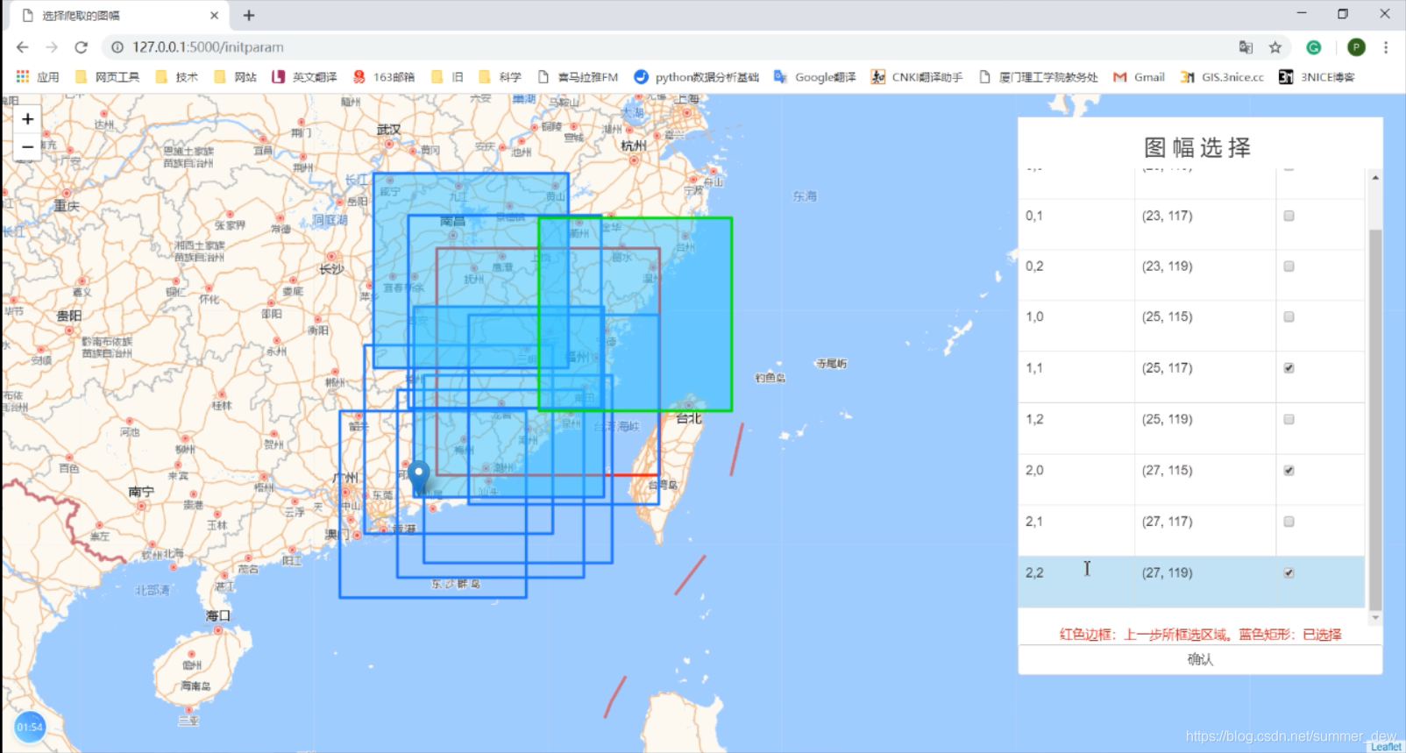The image size is (1406, 753).
Task: Zoom out the map with minus button
Action: tap(27, 147)
